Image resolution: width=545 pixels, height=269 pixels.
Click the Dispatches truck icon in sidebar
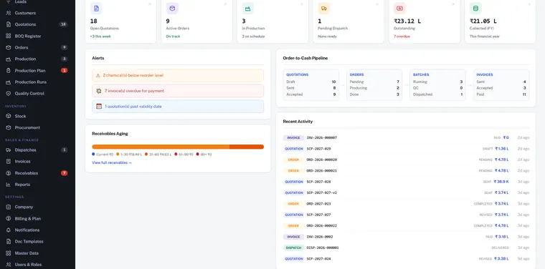[x=9, y=150]
